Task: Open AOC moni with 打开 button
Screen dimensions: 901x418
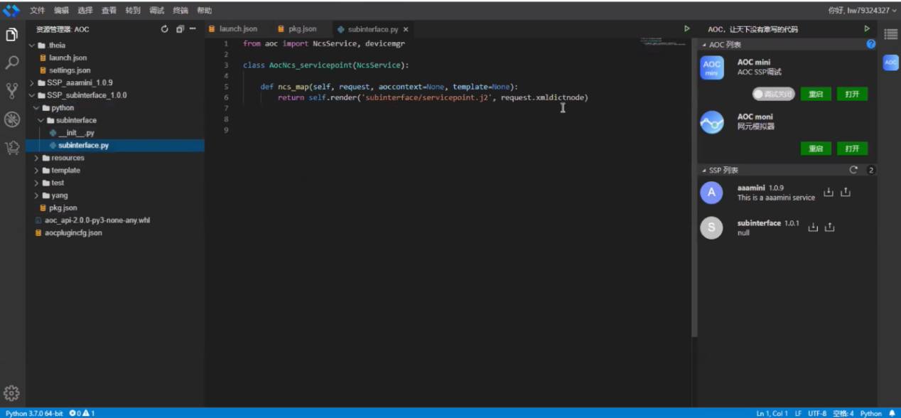Action: coord(852,148)
